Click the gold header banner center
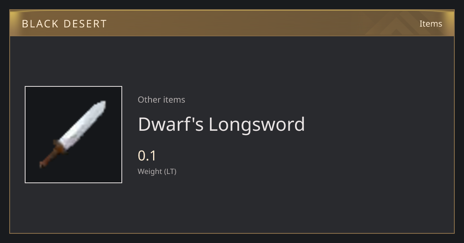 coord(232,24)
